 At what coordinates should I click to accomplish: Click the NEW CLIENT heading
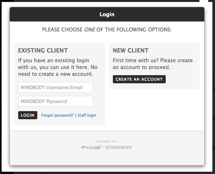131,51
